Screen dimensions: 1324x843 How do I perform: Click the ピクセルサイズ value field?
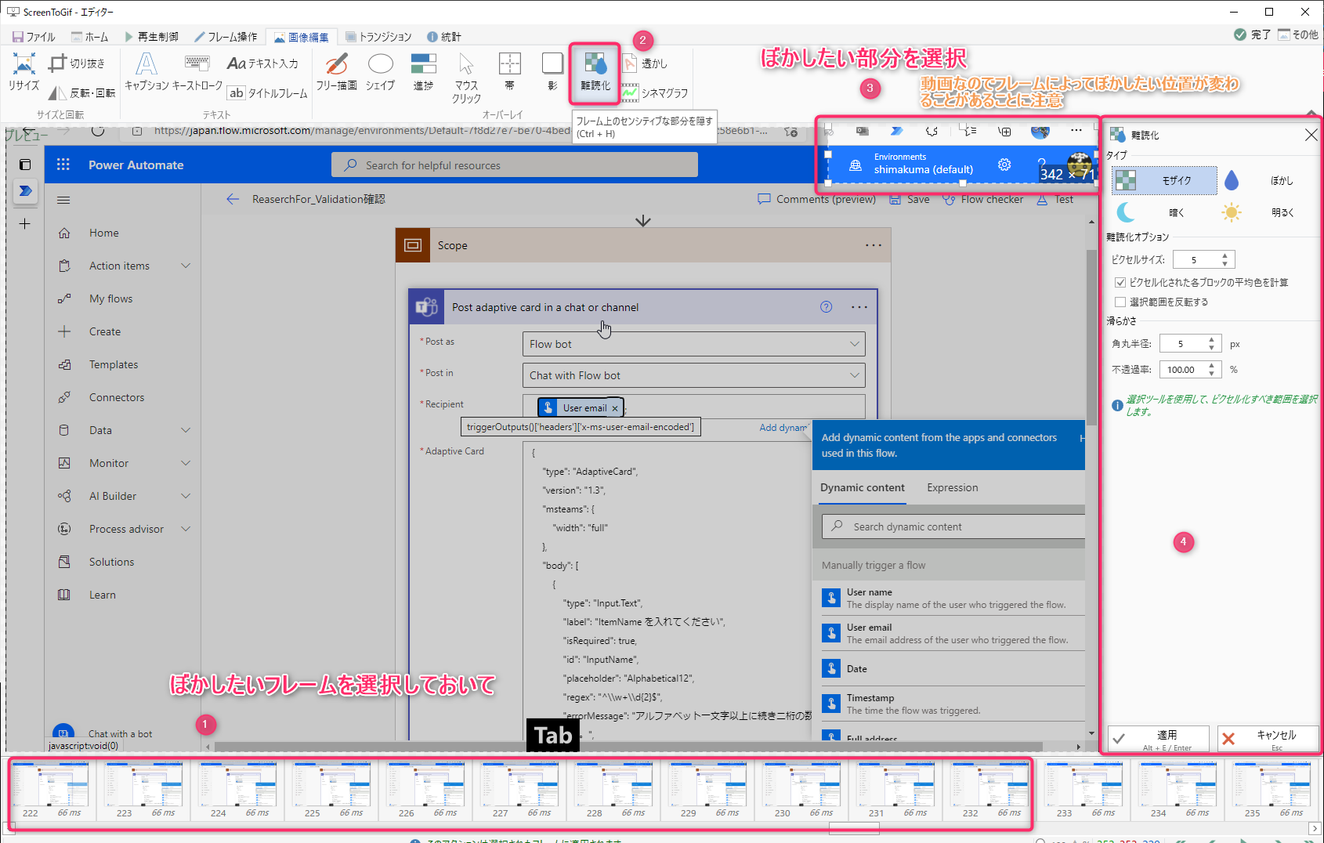1195,259
